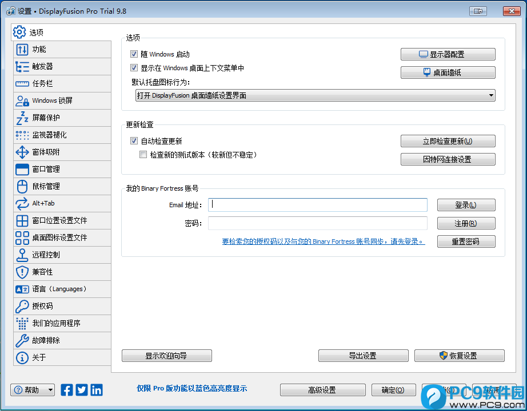Click the 重置密码 button
Image resolution: width=527 pixels, height=411 pixels.
coord(466,241)
